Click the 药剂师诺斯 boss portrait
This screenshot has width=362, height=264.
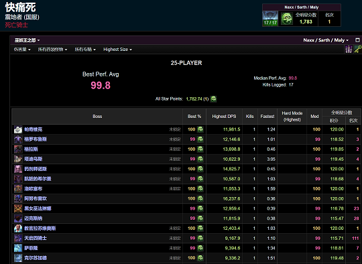[18, 169]
